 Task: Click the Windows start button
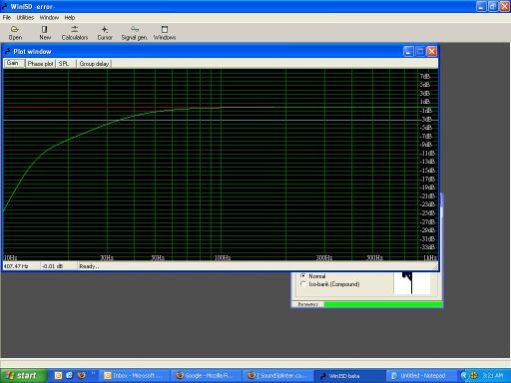coord(22,376)
